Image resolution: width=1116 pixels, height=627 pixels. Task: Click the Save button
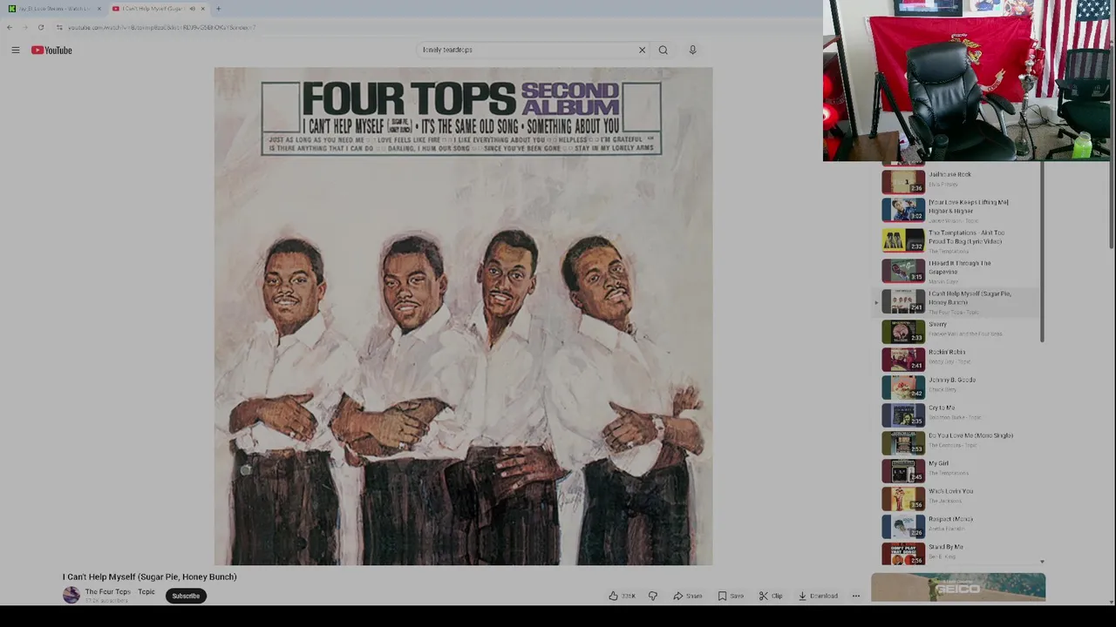pos(731,596)
